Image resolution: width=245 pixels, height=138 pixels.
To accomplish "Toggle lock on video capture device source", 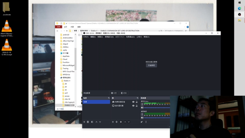I will click(137, 102).
